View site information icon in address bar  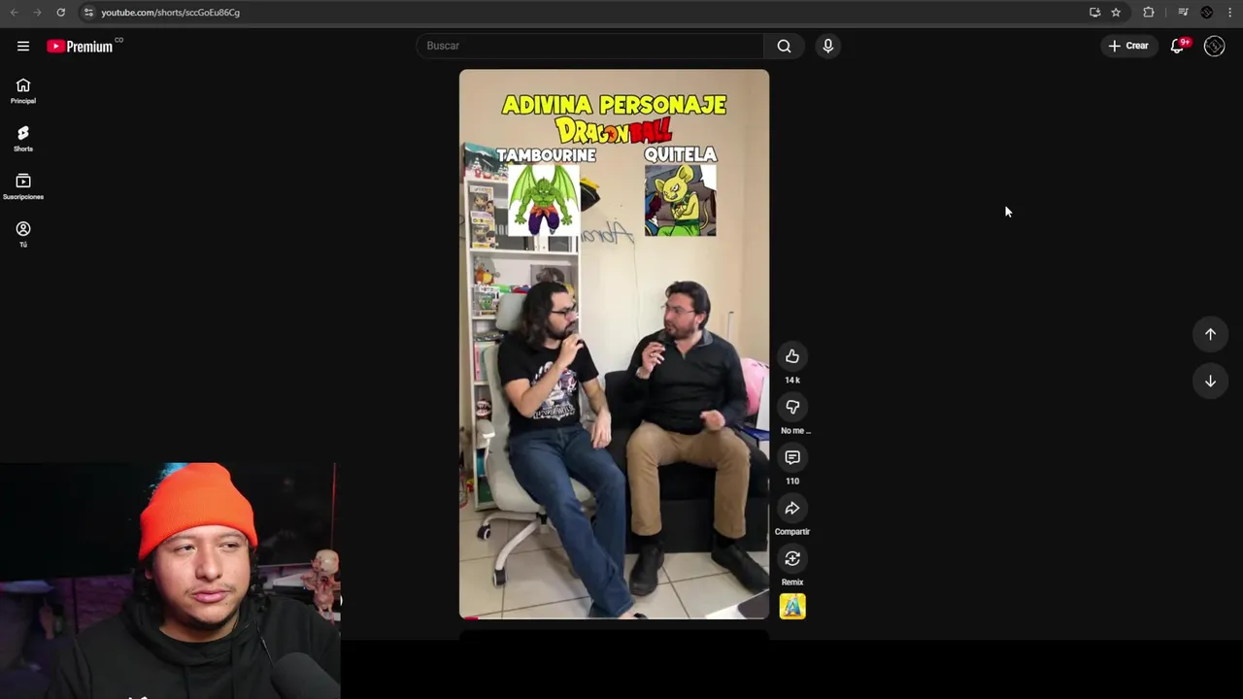(88, 12)
